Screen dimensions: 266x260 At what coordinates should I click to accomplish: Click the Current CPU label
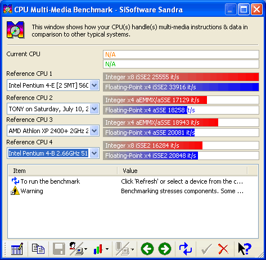(x=23, y=54)
